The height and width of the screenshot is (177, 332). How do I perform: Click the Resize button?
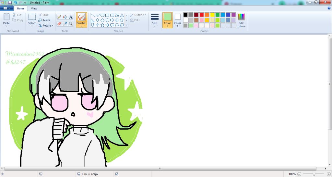tap(44, 20)
